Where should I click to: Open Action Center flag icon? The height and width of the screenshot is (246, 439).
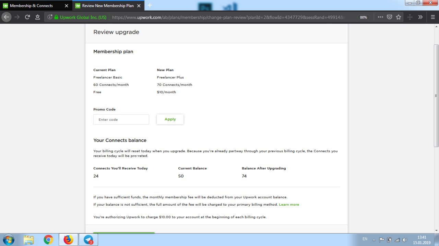382,240
